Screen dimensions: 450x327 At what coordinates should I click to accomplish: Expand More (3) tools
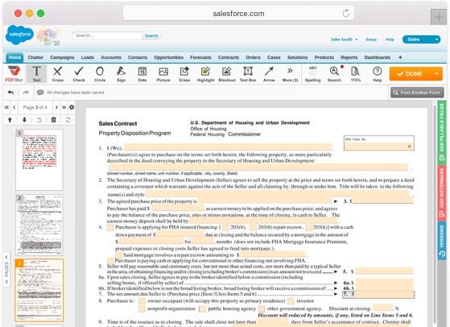pyautogui.click(x=290, y=74)
